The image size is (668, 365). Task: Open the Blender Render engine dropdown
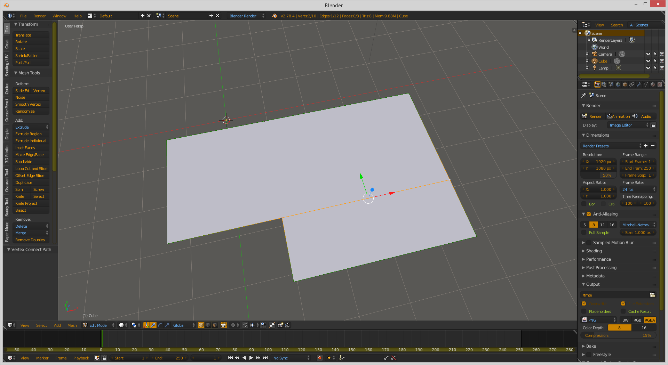click(x=247, y=16)
